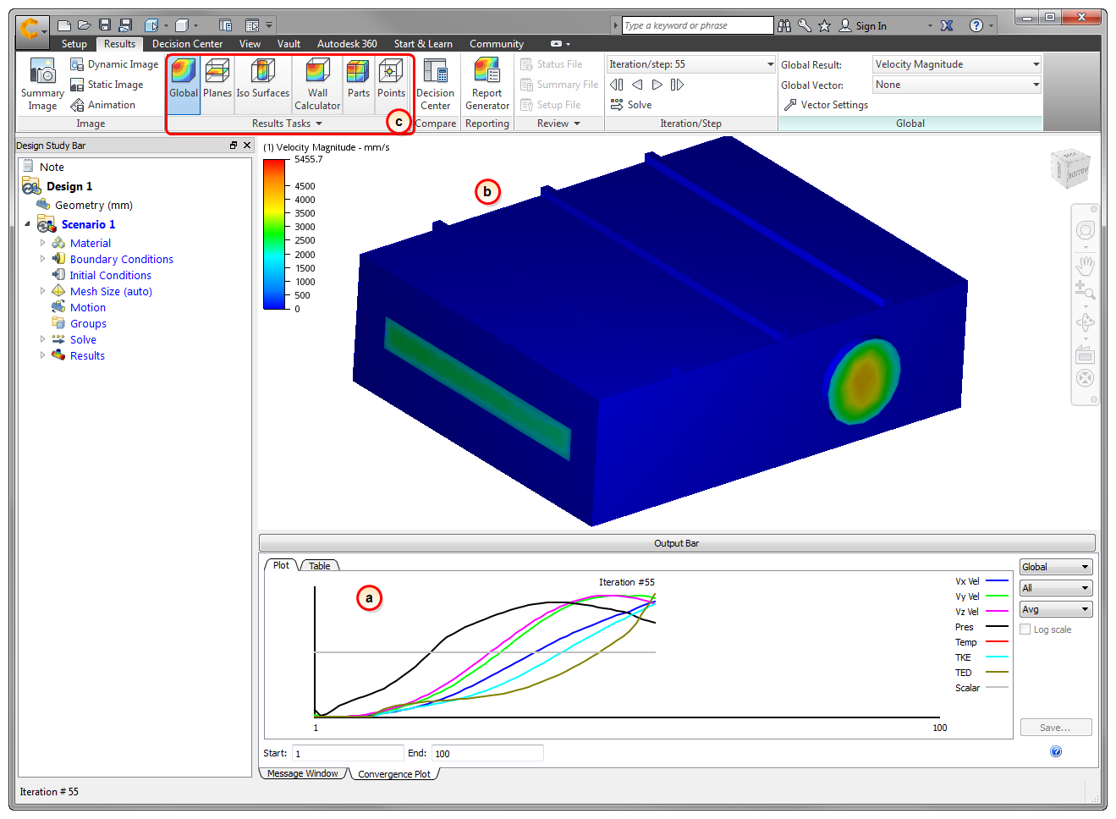This screenshot has height=819, width=1116.
Task: Click the keyword search box
Action: pos(697,25)
